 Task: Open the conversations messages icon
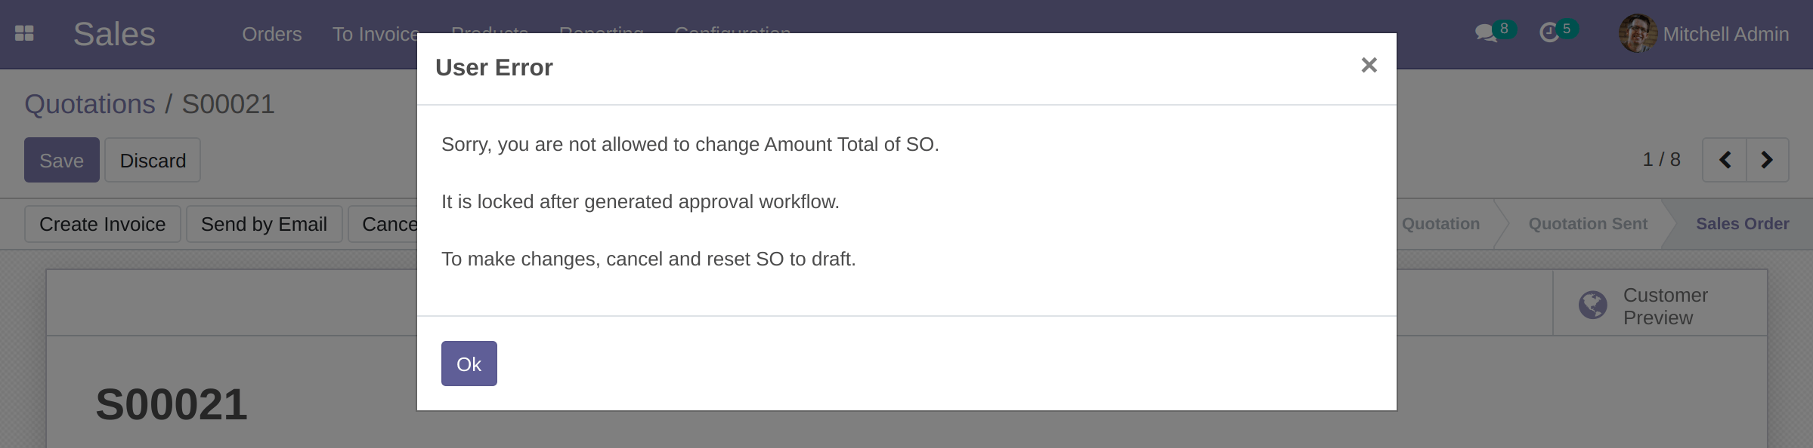(1486, 33)
